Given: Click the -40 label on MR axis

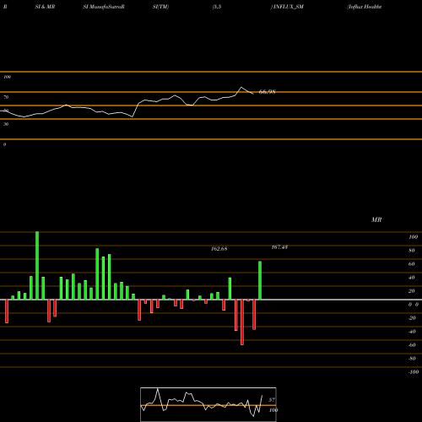Looking at the screenshot, I should (412, 332).
